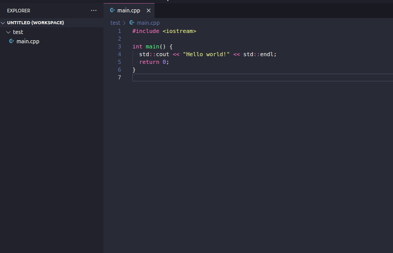
Task: Click the C++ icon in the breadcrumb
Action: tap(132, 23)
